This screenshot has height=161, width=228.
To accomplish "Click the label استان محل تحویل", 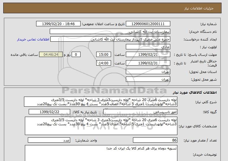I will point(203,72).
